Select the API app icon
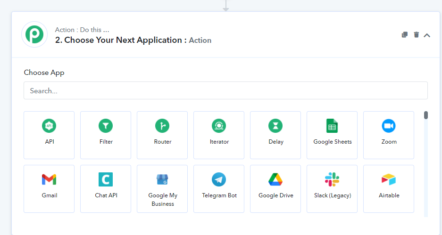Image resolution: width=442 pixels, height=235 pixels. pos(49,126)
